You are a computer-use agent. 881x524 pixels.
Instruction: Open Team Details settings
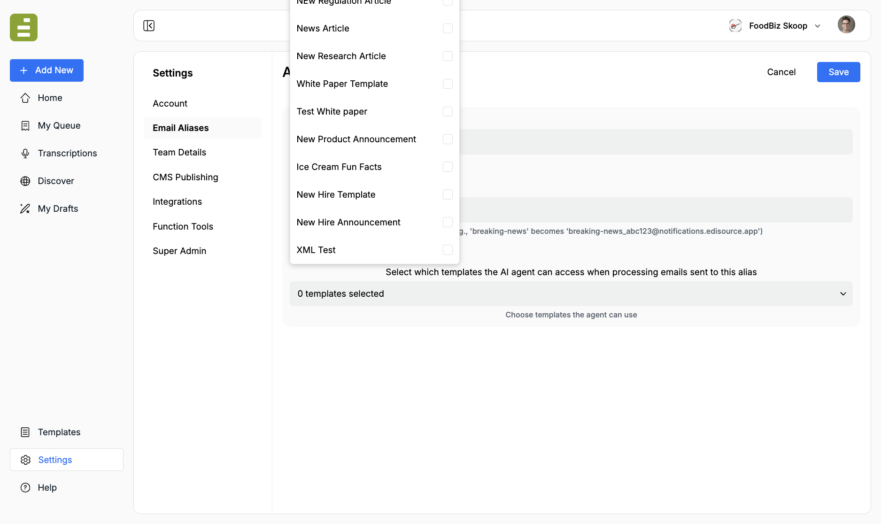tap(179, 152)
